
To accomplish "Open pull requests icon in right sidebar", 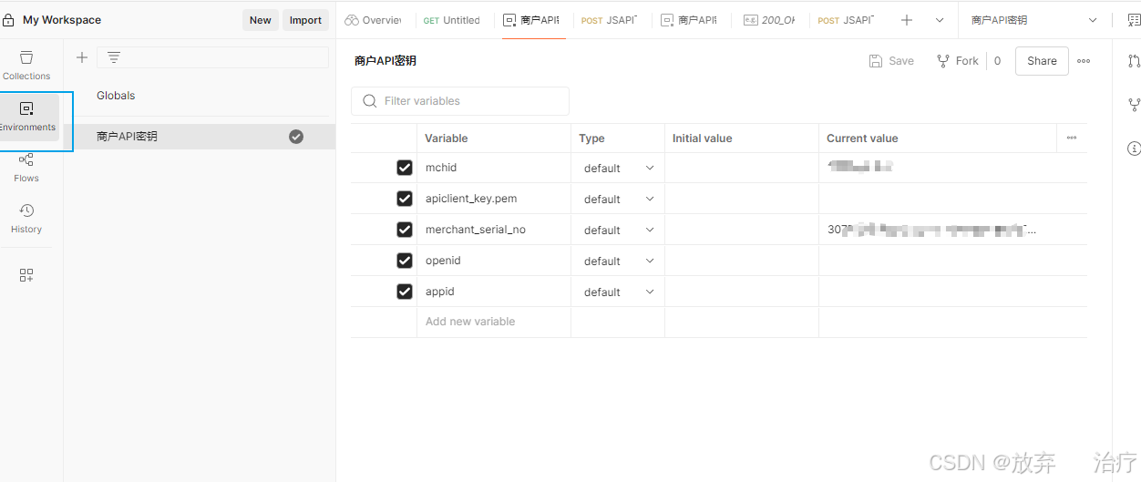I will tap(1134, 61).
